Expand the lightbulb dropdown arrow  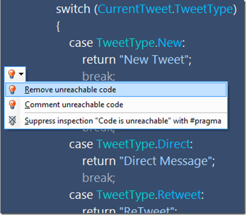pyautogui.click(x=21, y=74)
